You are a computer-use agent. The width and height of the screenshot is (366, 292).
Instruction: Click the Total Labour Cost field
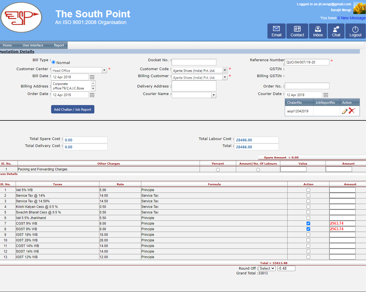[257, 140]
